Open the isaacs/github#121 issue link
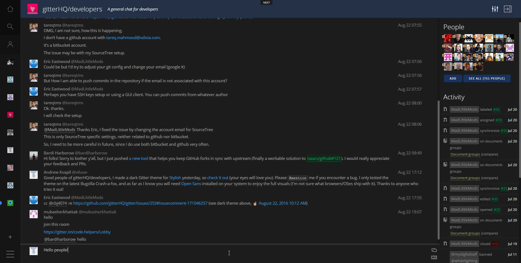Viewport: 521px width, 263px height. (324, 159)
